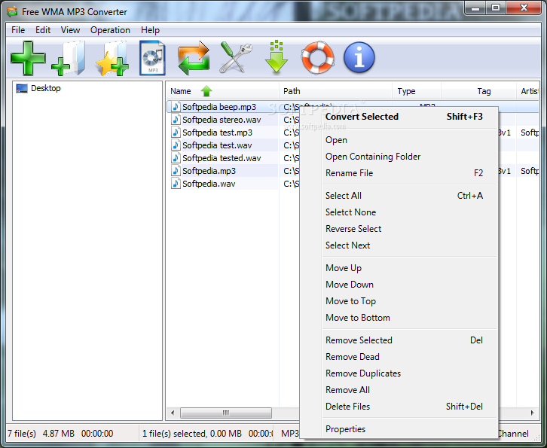
Task: Sort by the Type column header
Action: pos(417,91)
